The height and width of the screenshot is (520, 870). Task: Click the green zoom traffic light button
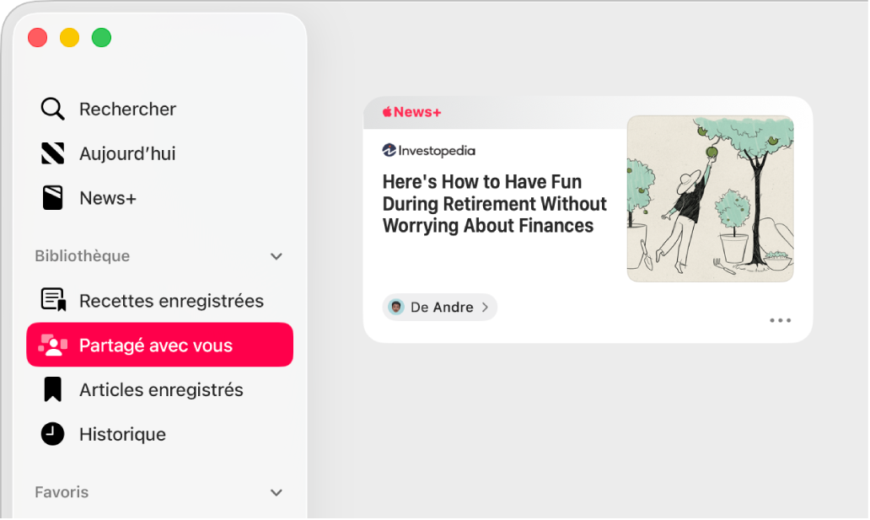coord(101,37)
